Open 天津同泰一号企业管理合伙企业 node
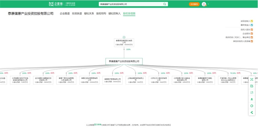Image resolution: width=258 pixels, height=128 pixels. tap(228, 80)
